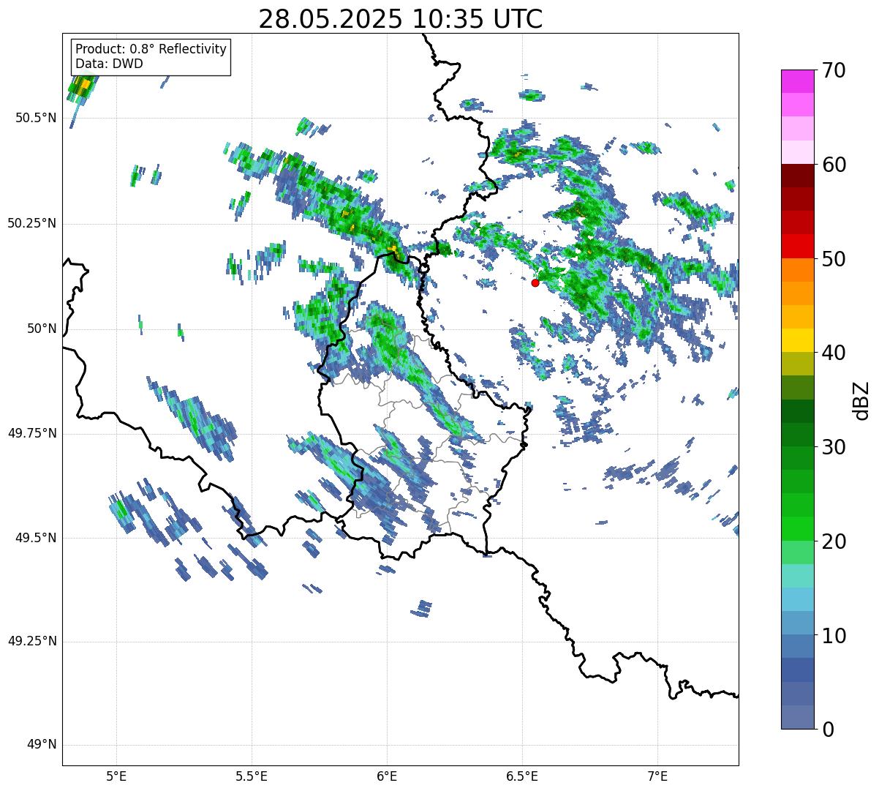Click the colorbar tick label "0"
The height and width of the screenshot is (791, 879).
point(827,729)
